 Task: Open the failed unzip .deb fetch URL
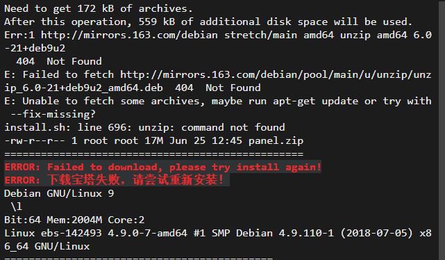click(218, 81)
